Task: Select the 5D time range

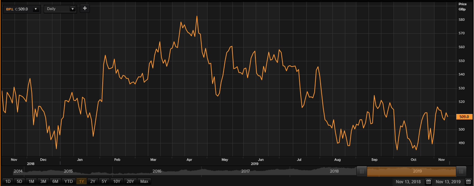Action: [x=19, y=181]
